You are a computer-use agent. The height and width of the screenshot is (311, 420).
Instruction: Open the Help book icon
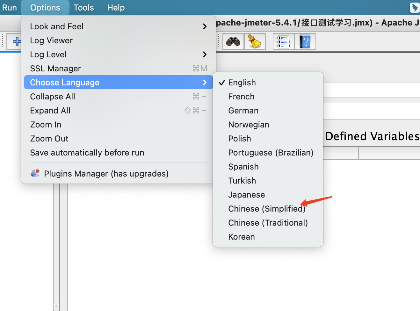pos(305,41)
